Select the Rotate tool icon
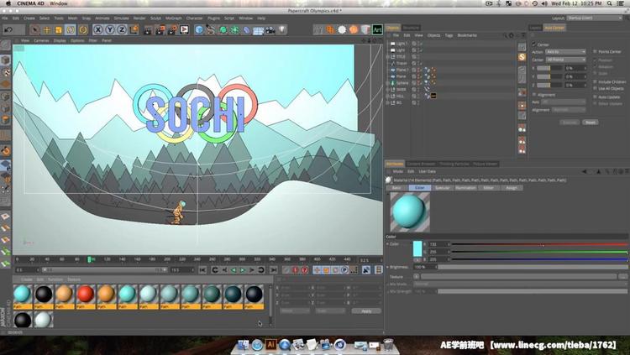The width and height of the screenshot is (630, 355). pos(71,29)
